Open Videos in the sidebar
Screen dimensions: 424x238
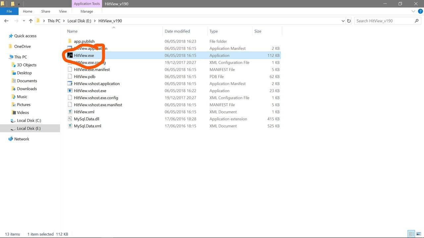coord(23,113)
